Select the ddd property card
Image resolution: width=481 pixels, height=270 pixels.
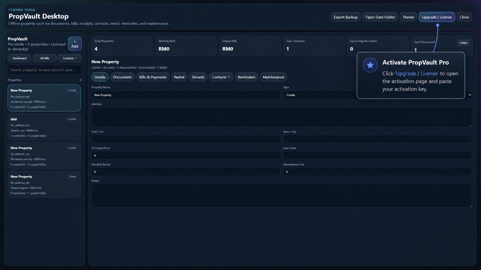tap(44, 127)
